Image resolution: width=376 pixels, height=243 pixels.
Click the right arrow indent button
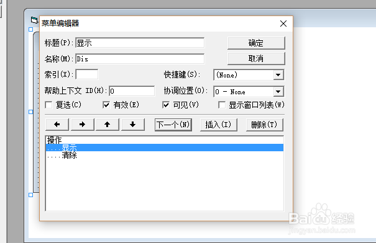(x=82, y=125)
